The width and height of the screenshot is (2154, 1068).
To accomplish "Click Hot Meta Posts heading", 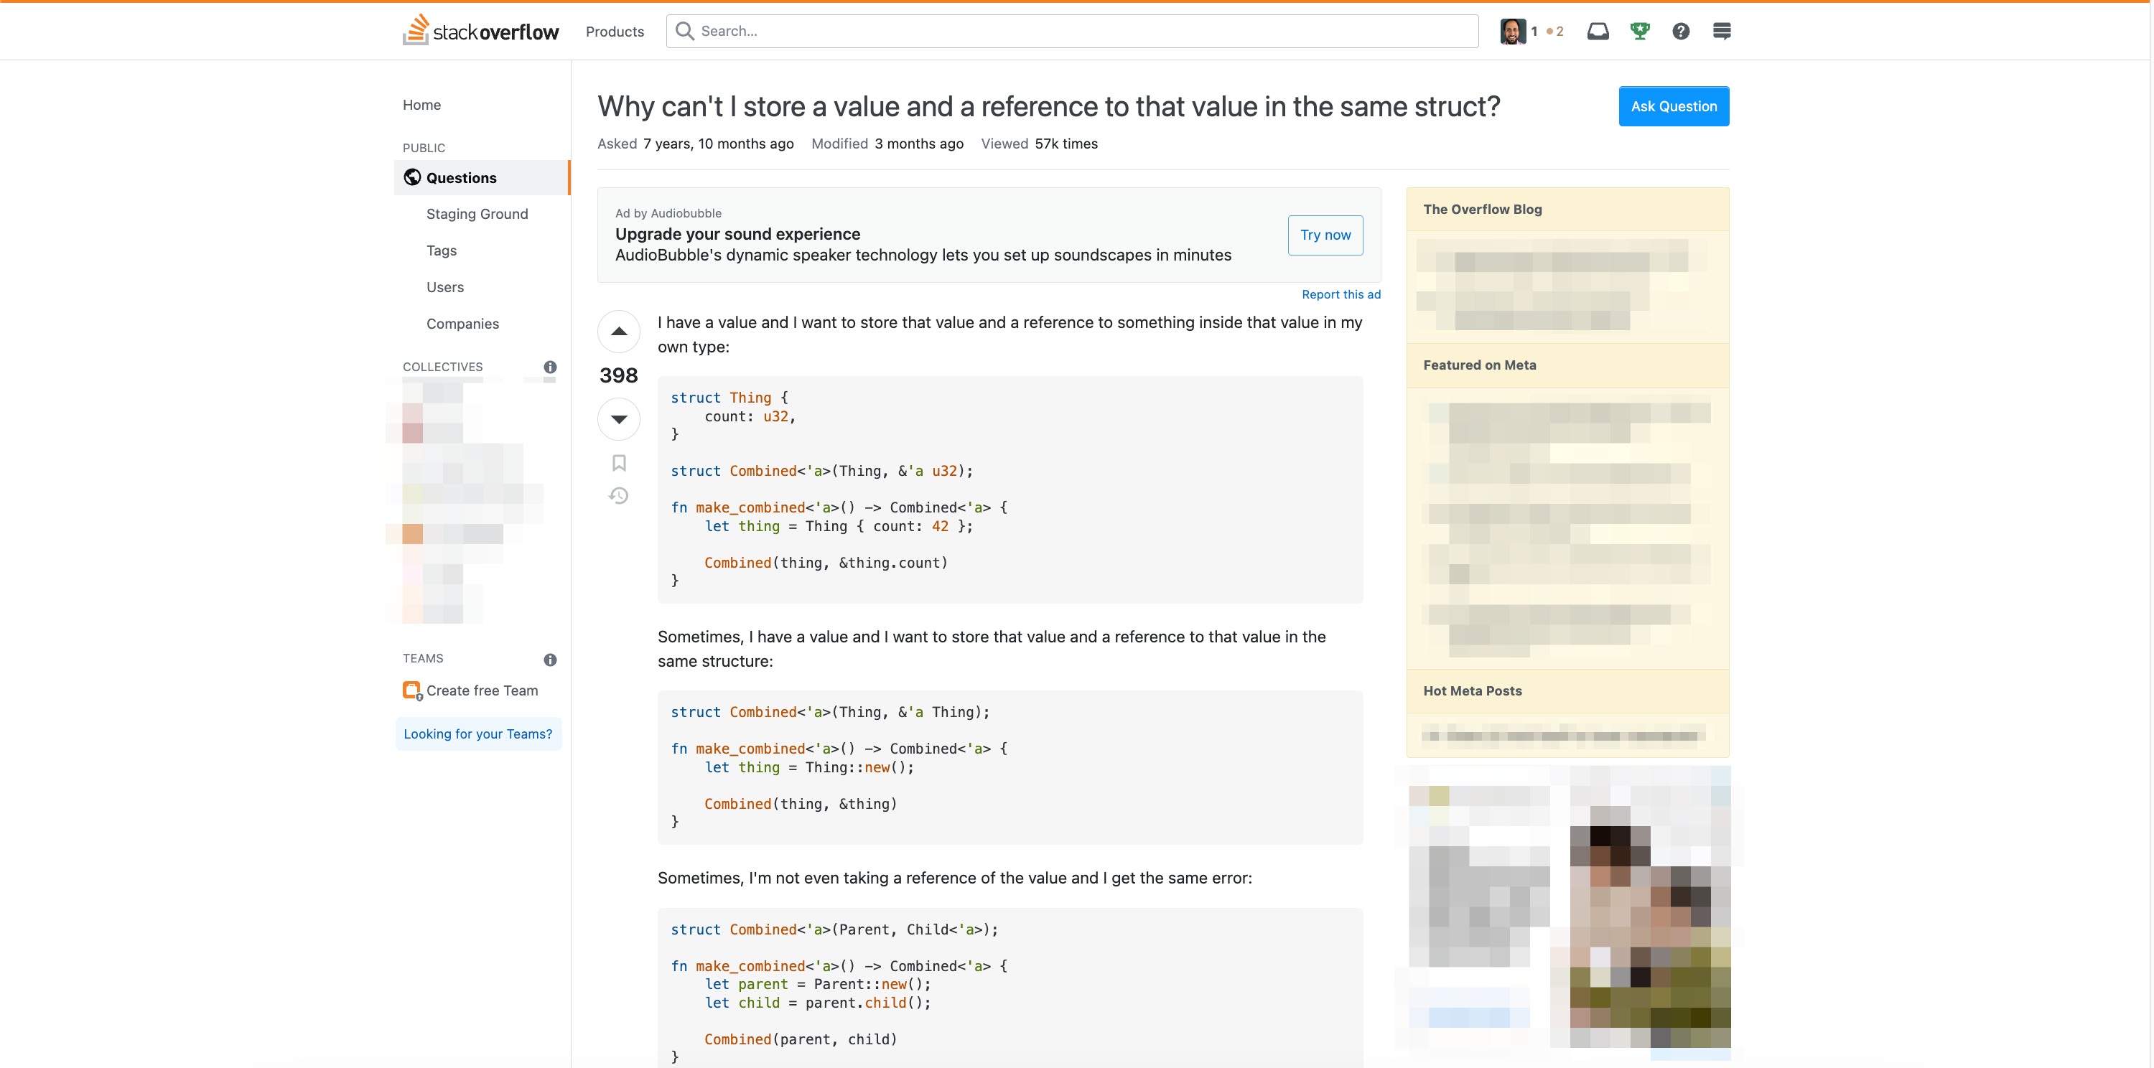I will [x=1473, y=691].
